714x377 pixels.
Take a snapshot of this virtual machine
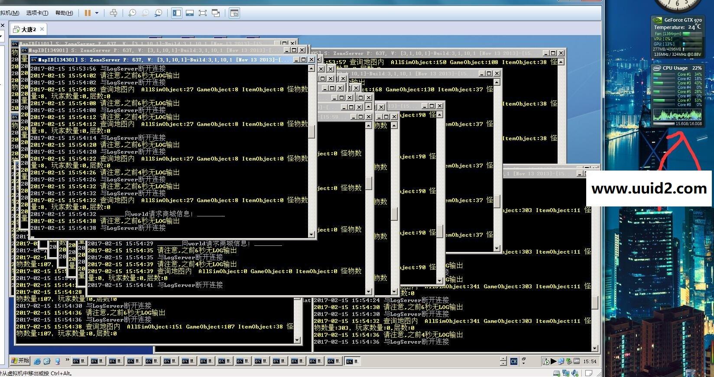pos(132,13)
